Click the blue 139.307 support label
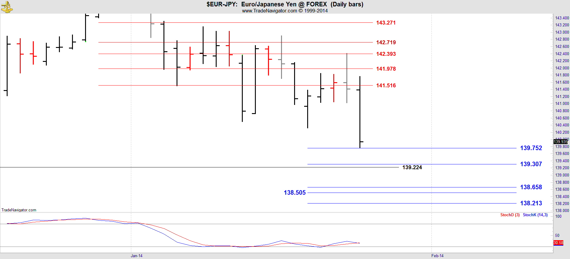Screen dimensions: 570x259 point(531,164)
